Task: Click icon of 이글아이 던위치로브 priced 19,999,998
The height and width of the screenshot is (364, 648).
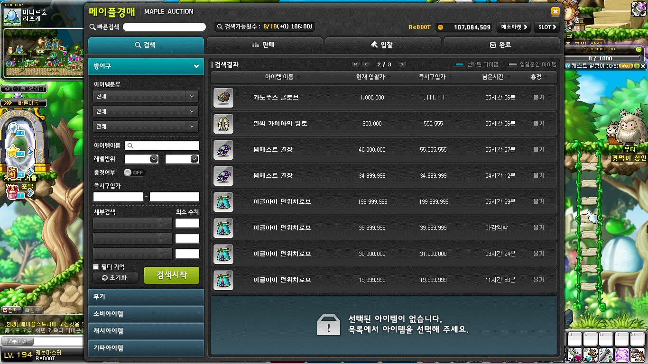Action: pyautogui.click(x=223, y=280)
